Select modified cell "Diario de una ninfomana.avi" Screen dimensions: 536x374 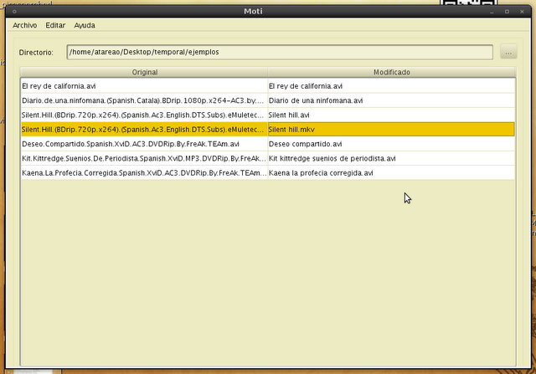coord(391,100)
